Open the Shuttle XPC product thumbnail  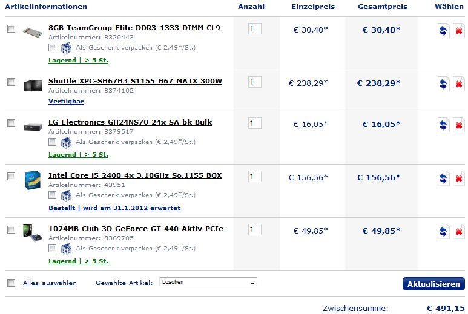click(33, 85)
